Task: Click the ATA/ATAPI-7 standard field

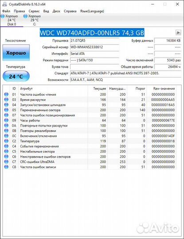Action: click(x=125, y=73)
